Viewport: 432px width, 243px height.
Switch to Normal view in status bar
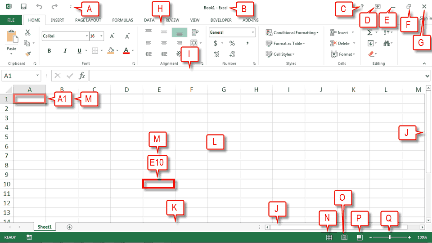(x=329, y=237)
